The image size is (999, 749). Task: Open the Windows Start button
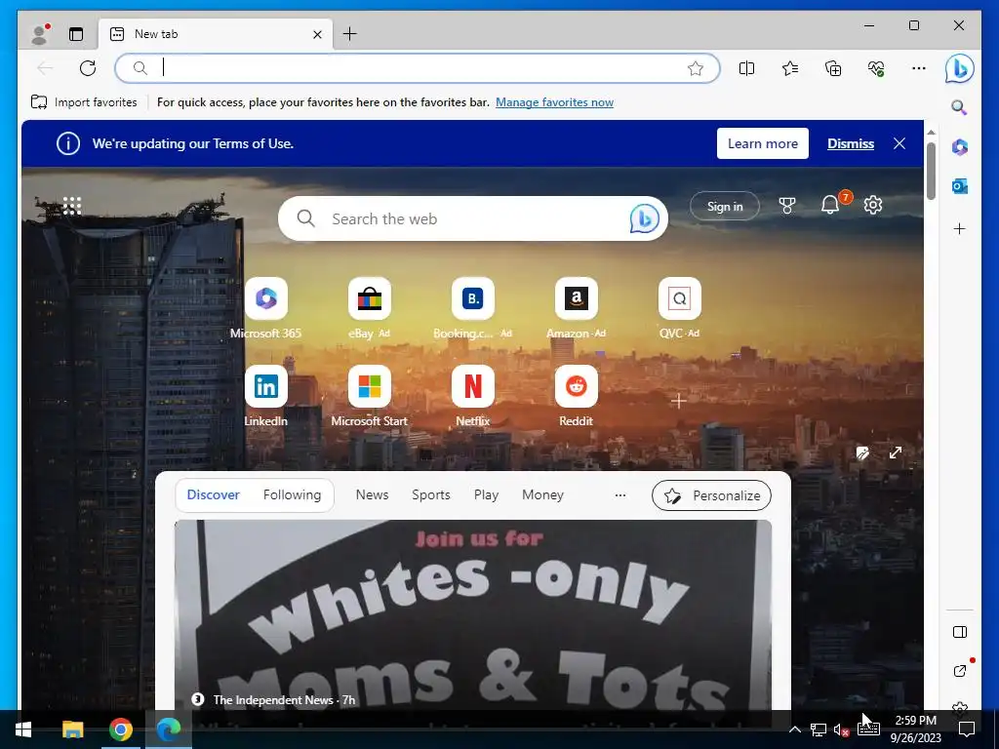coord(23,729)
